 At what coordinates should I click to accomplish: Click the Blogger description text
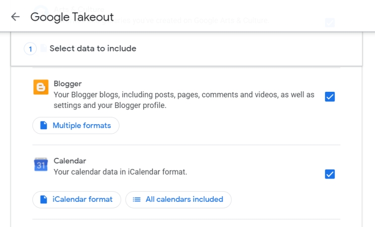pyautogui.click(x=183, y=100)
